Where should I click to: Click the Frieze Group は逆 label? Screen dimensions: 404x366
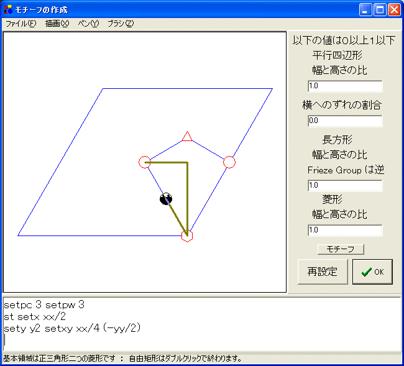coord(346,170)
